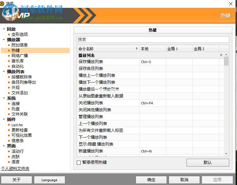
Task: Click hotkey list scroll-down arrow
Action: point(226,153)
